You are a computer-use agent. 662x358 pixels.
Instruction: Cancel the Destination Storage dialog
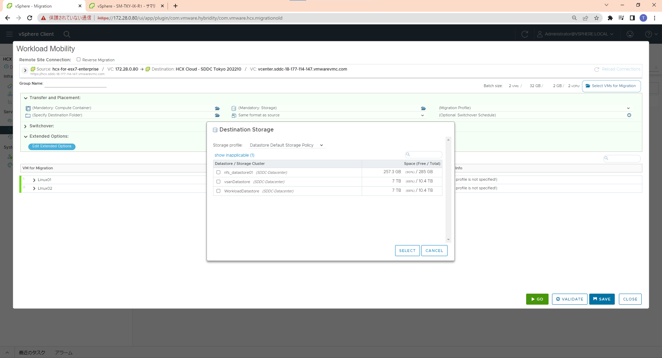tap(434, 251)
